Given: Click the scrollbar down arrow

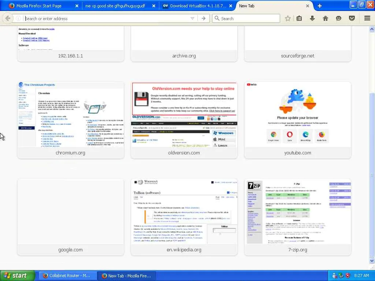Looking at the screenshot, I should (x=372, y=261).
